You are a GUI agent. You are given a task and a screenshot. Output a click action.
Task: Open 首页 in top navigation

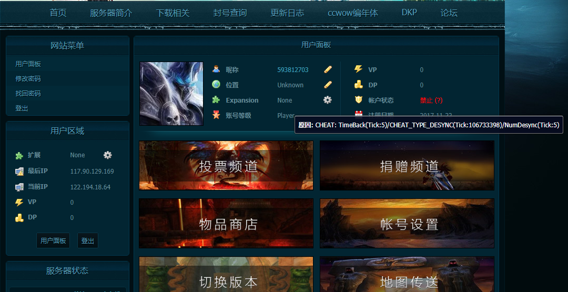[58, 13]
